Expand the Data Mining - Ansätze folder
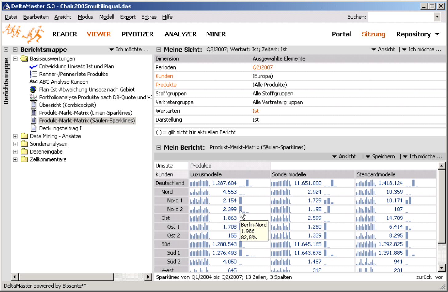 tap(15, 136)
